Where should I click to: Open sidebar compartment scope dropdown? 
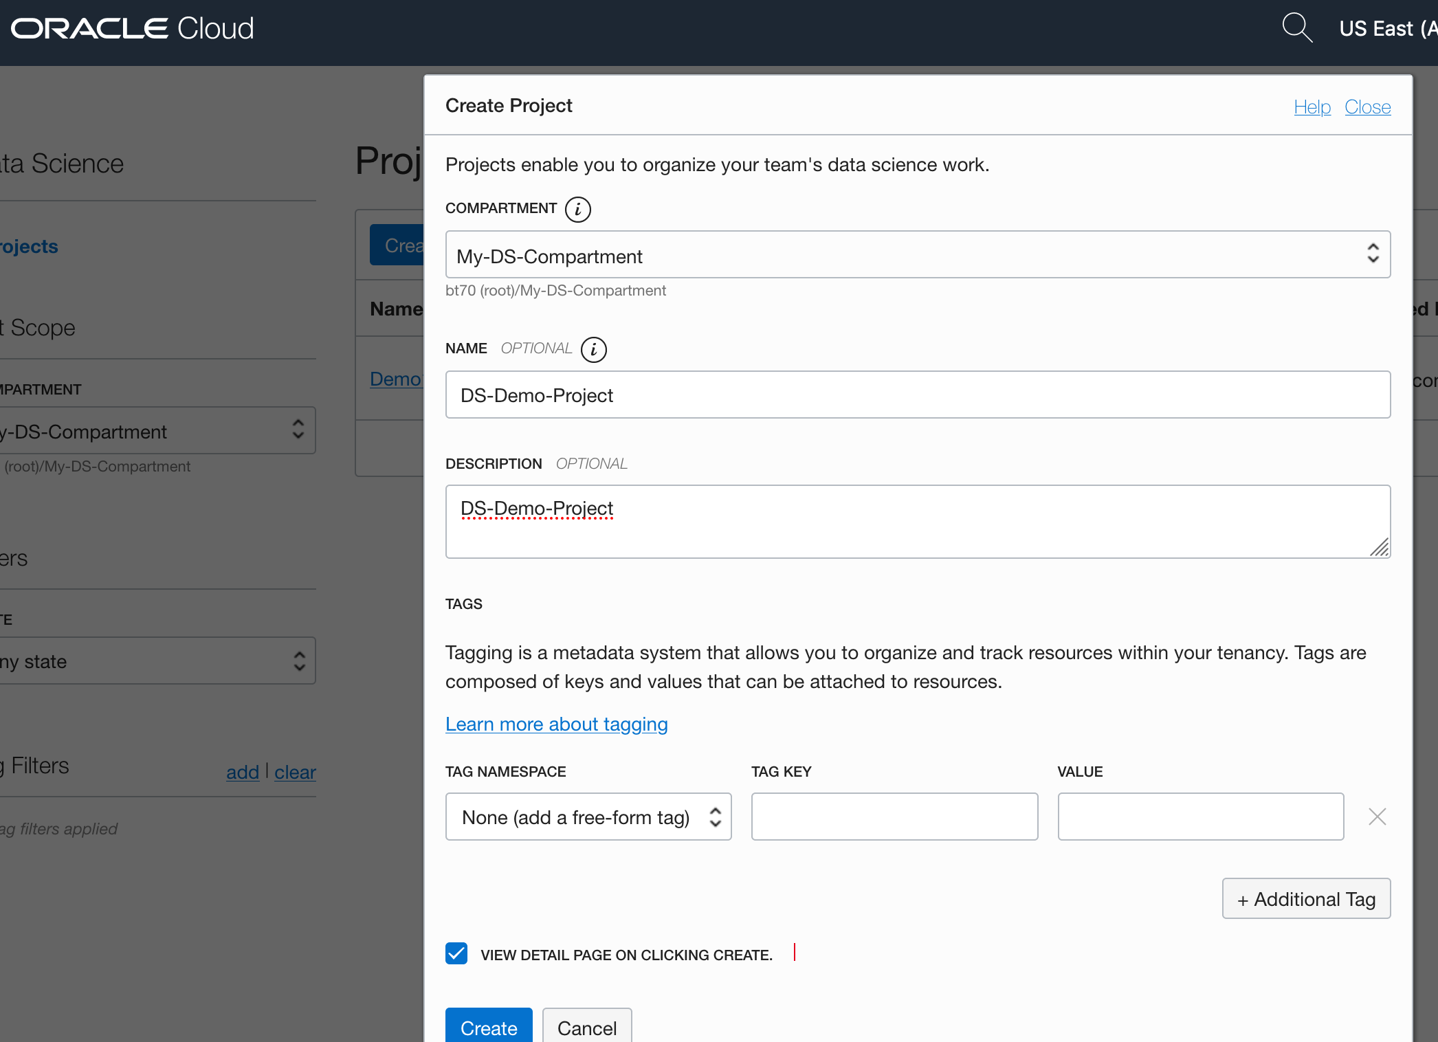157,431
